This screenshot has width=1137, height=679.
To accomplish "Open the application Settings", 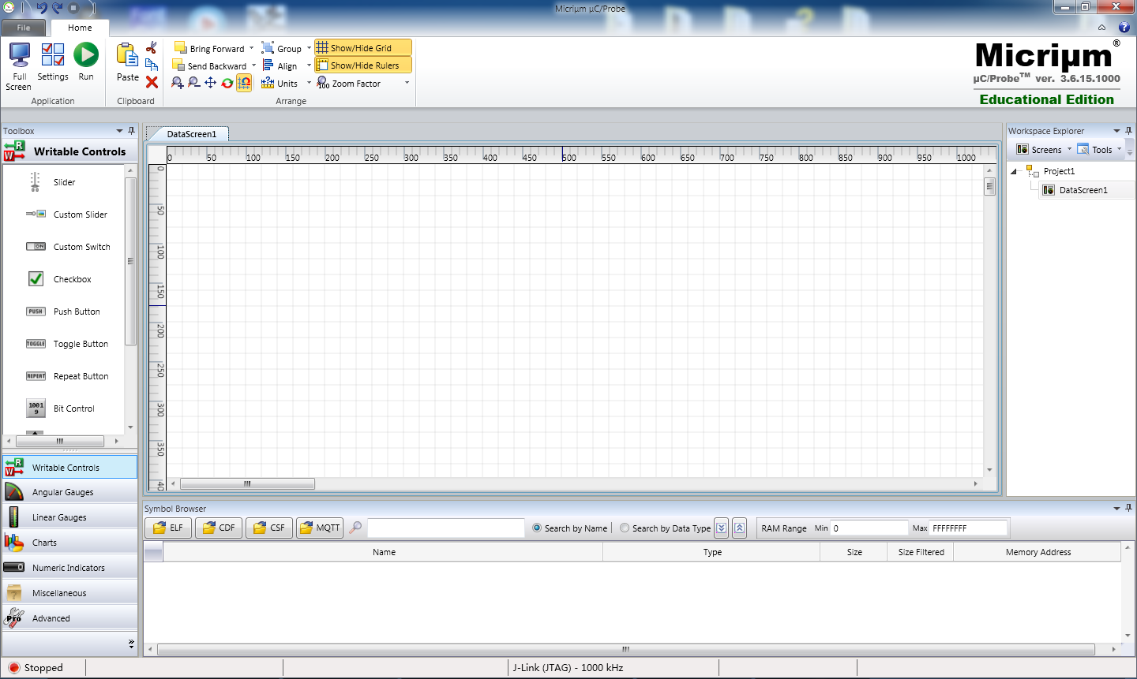I will tap(53, 62).
